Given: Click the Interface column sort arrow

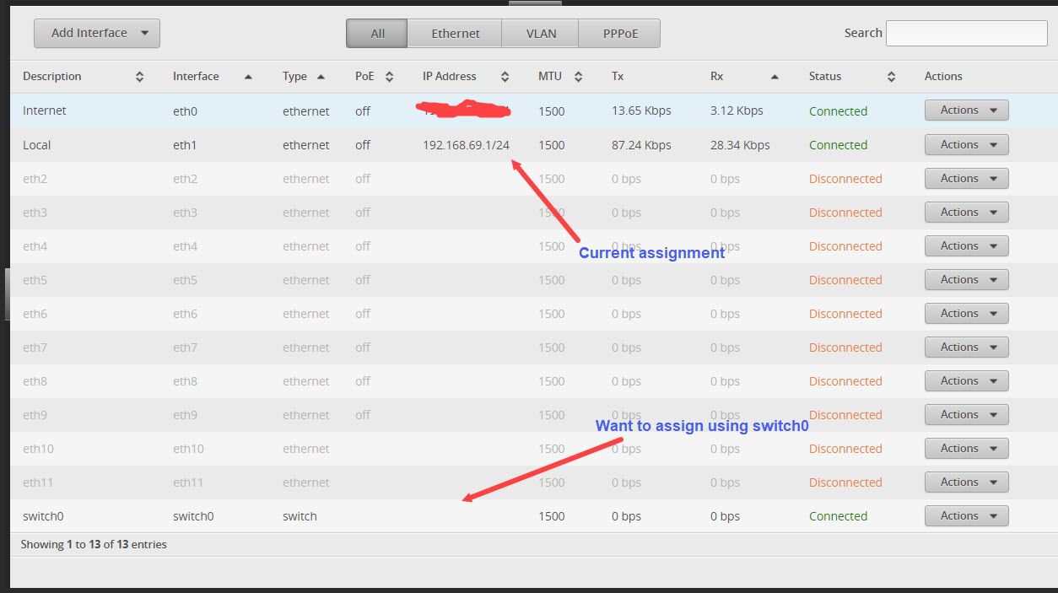Looking at the screenshot, I should tap(248, 77).
